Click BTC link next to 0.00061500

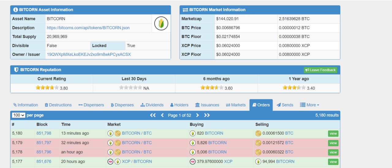click(x=289, y=133)
